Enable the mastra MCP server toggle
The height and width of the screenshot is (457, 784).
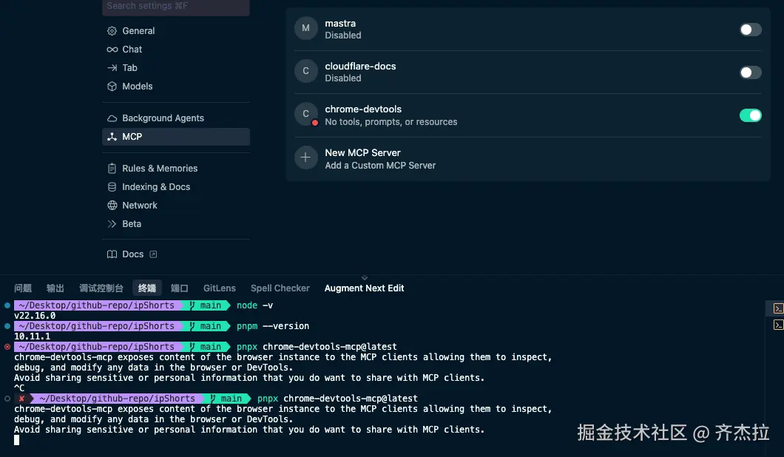pos(751,30)
